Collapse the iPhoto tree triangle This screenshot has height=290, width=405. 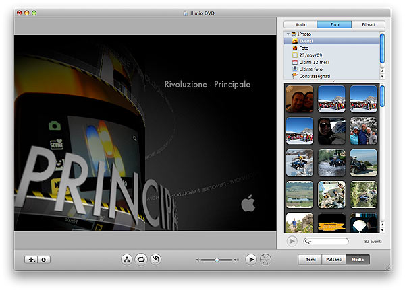tap(288, 34)
